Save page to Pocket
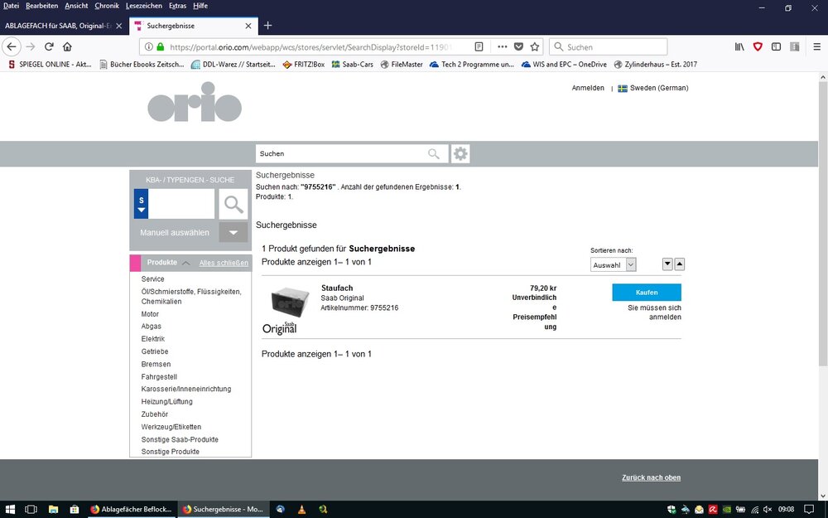Screen dimensions: 828x518 pyautogui.click(x=518, y=46)
